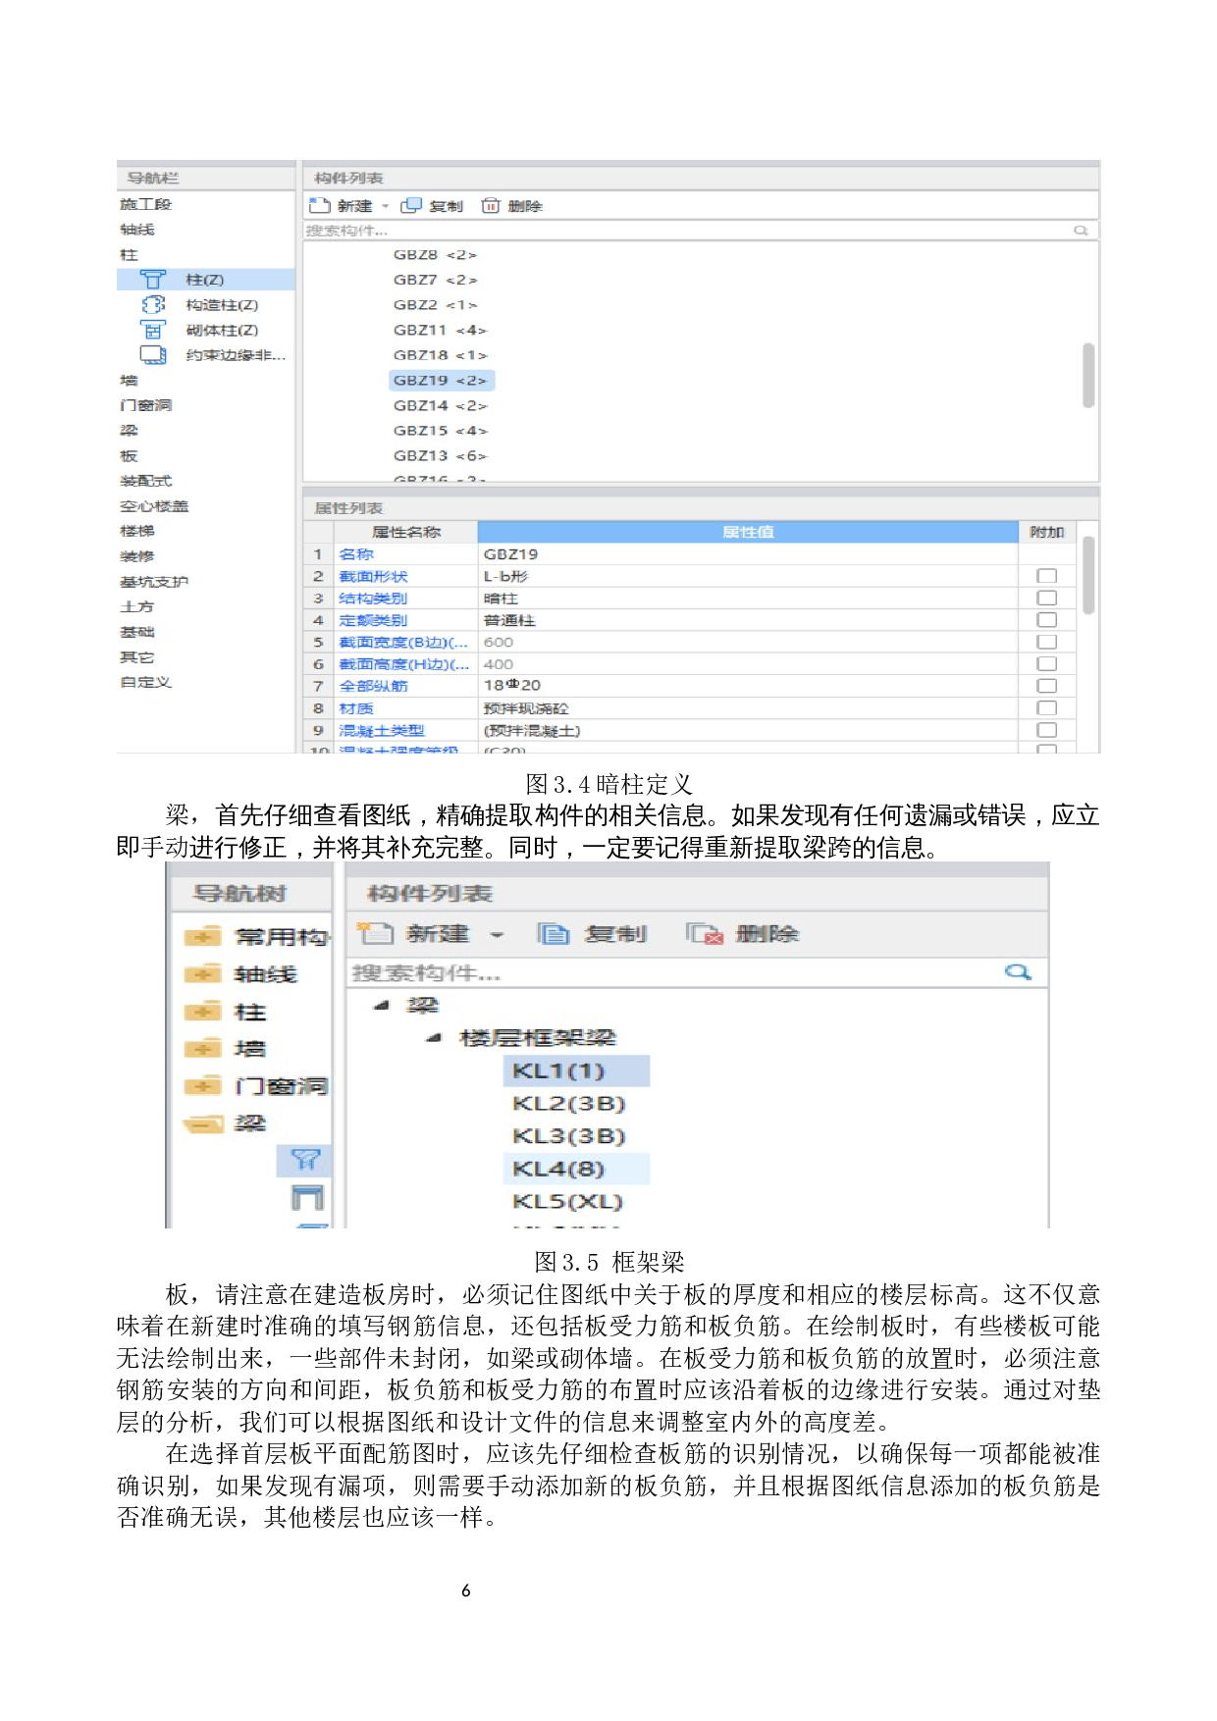Click 属性值 column header

click(x=748, y=532)
